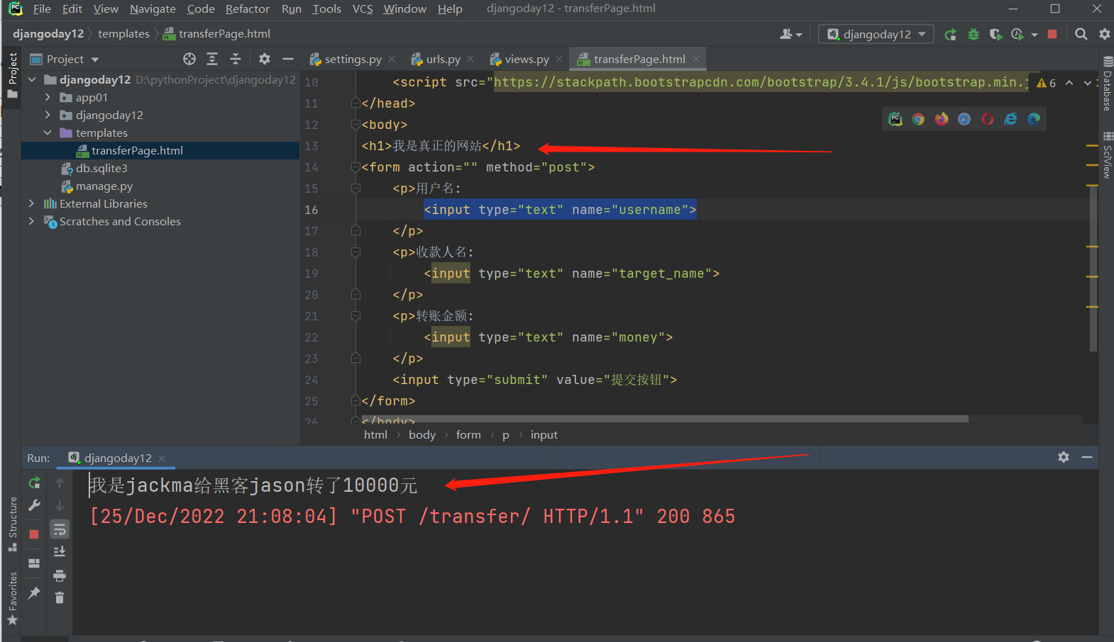The image size is (1114, 642).
Task: Open IDE settings gear in top toolbar
Action: tap(1104, 34)
